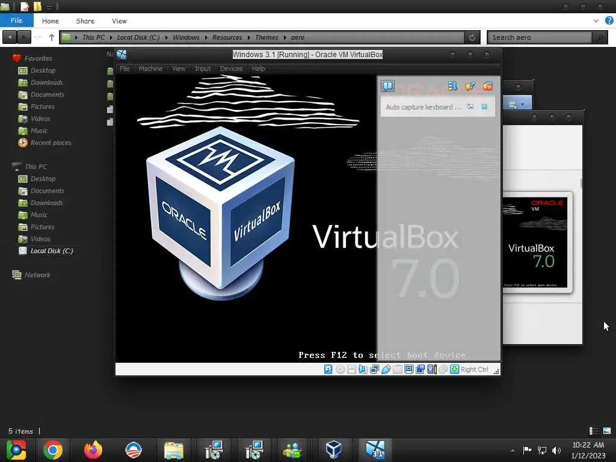This screenshot has width=616, height=462.
Task: Disable Auto capture keyboard message icon
Action: tap(470, 106)
